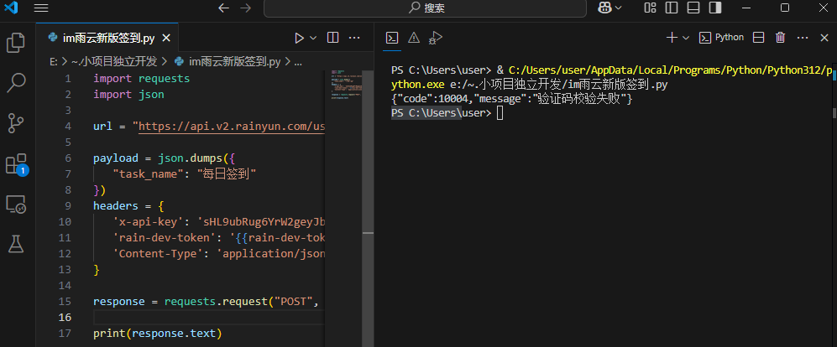The width and height of the screenshot is (837, 347).
Task: Open the Copilot chat dropdown arrow
Action: pyautogui.click(x=620, y=8)
